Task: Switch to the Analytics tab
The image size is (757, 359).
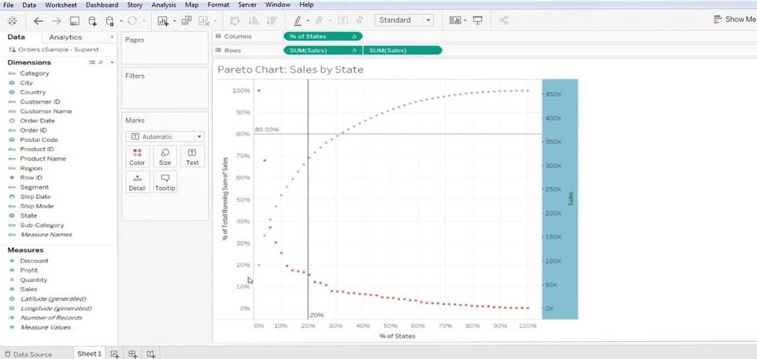Action: pos(65,37)
